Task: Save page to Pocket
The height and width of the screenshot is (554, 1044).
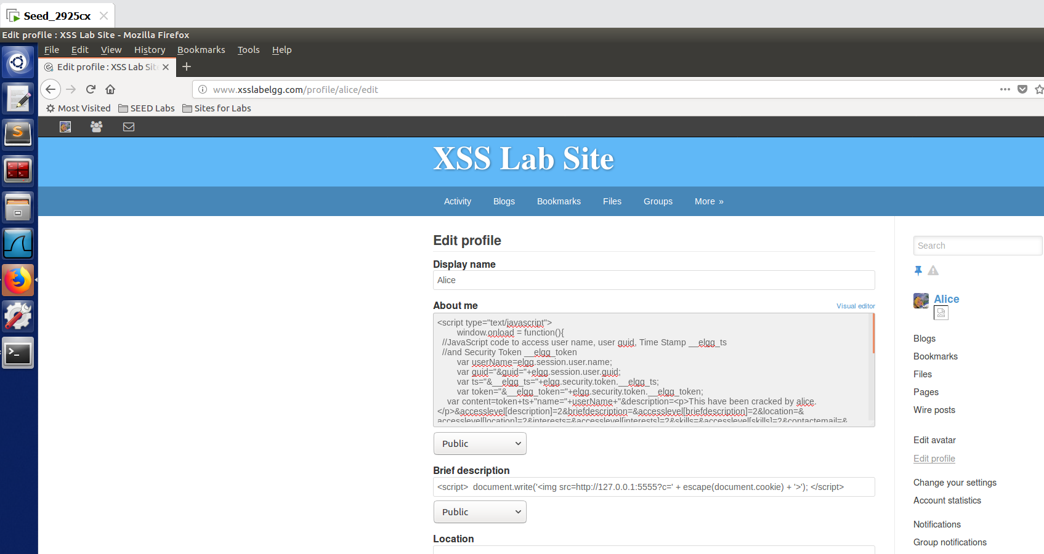Action: (x=1022, y=89)
